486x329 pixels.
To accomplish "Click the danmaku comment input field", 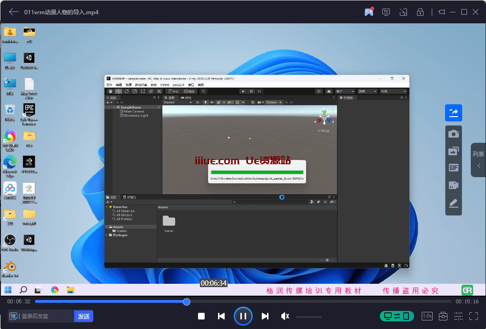I will tap(47, 316).
